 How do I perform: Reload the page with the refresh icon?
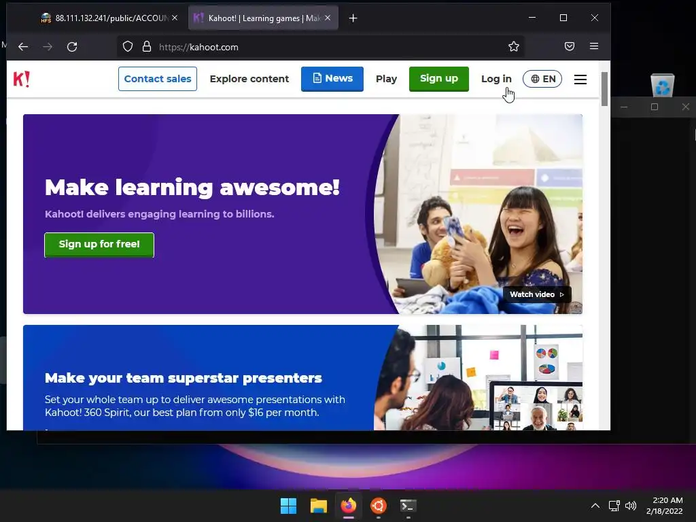pos(72,47)
